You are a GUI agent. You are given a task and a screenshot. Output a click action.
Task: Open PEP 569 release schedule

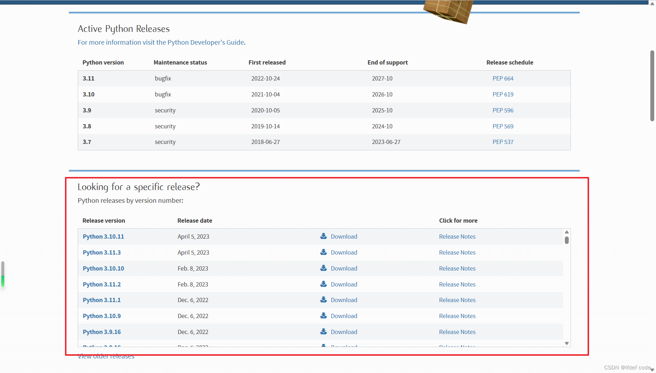pyautogui.click(x=503, y=126)
